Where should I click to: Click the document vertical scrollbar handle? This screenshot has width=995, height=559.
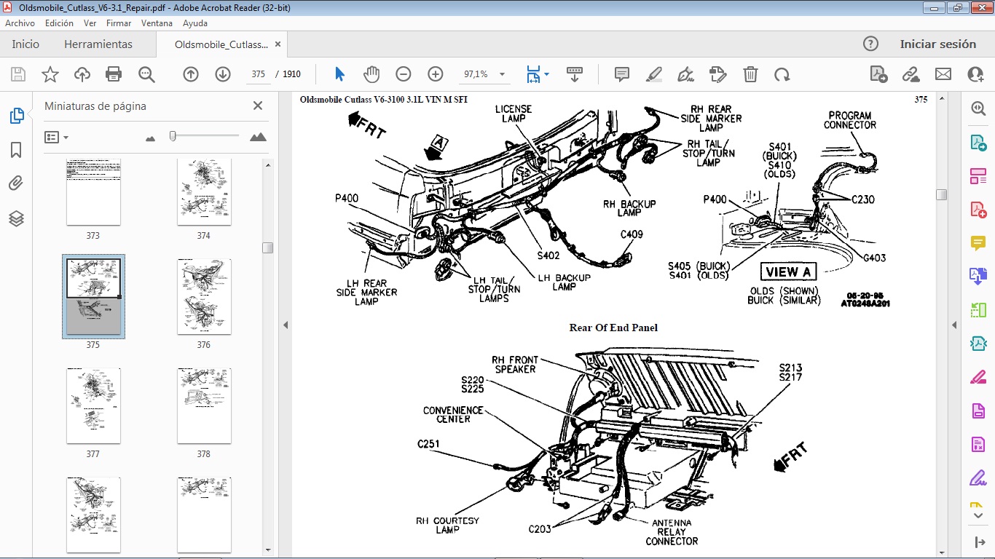[942, 194]
